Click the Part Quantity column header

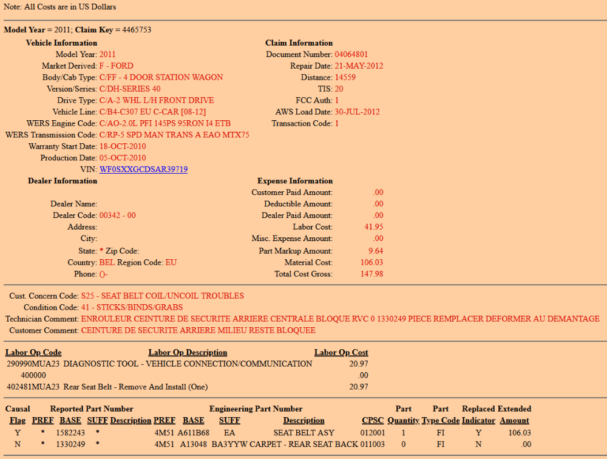click(x=403, y=420)
